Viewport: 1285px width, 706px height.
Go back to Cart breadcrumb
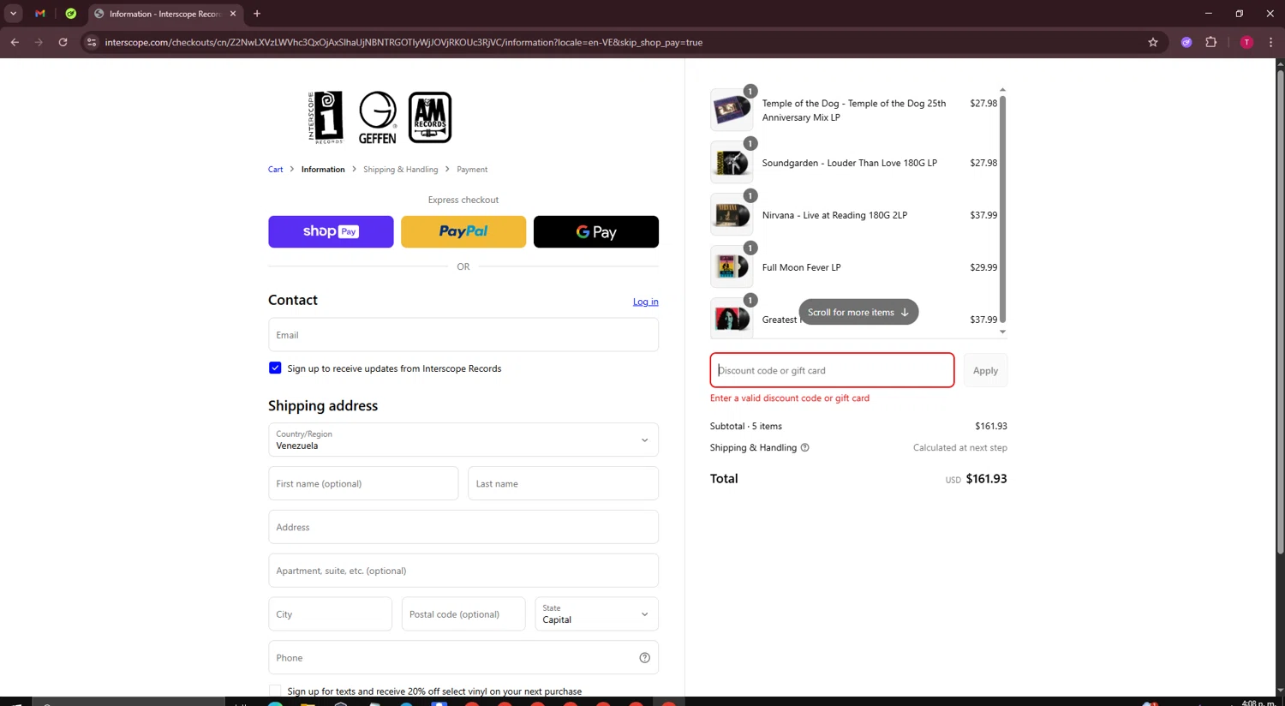(275, 170)
